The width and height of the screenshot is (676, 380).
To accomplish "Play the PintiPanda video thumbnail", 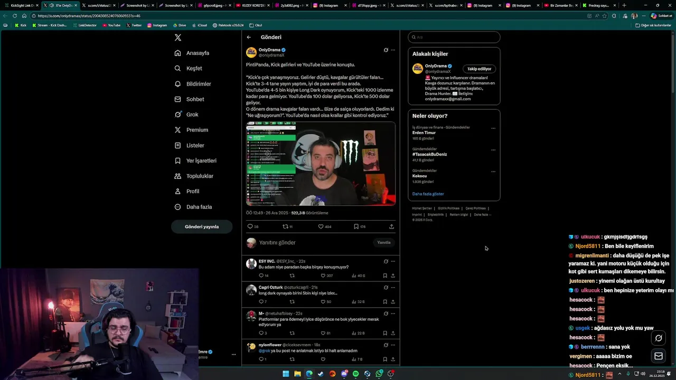I will [x=321, y=164].
